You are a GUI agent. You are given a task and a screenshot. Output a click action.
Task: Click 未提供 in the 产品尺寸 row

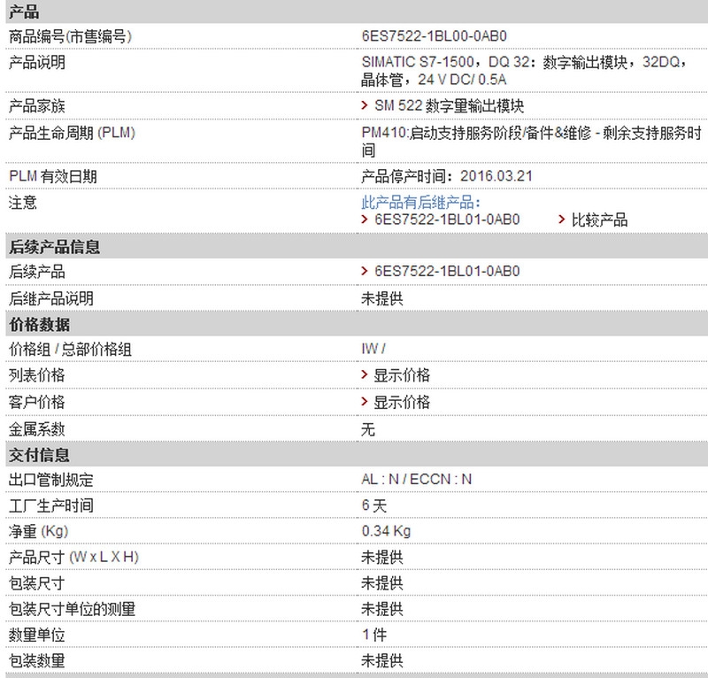pyautogui.click(x=382, y=558)
